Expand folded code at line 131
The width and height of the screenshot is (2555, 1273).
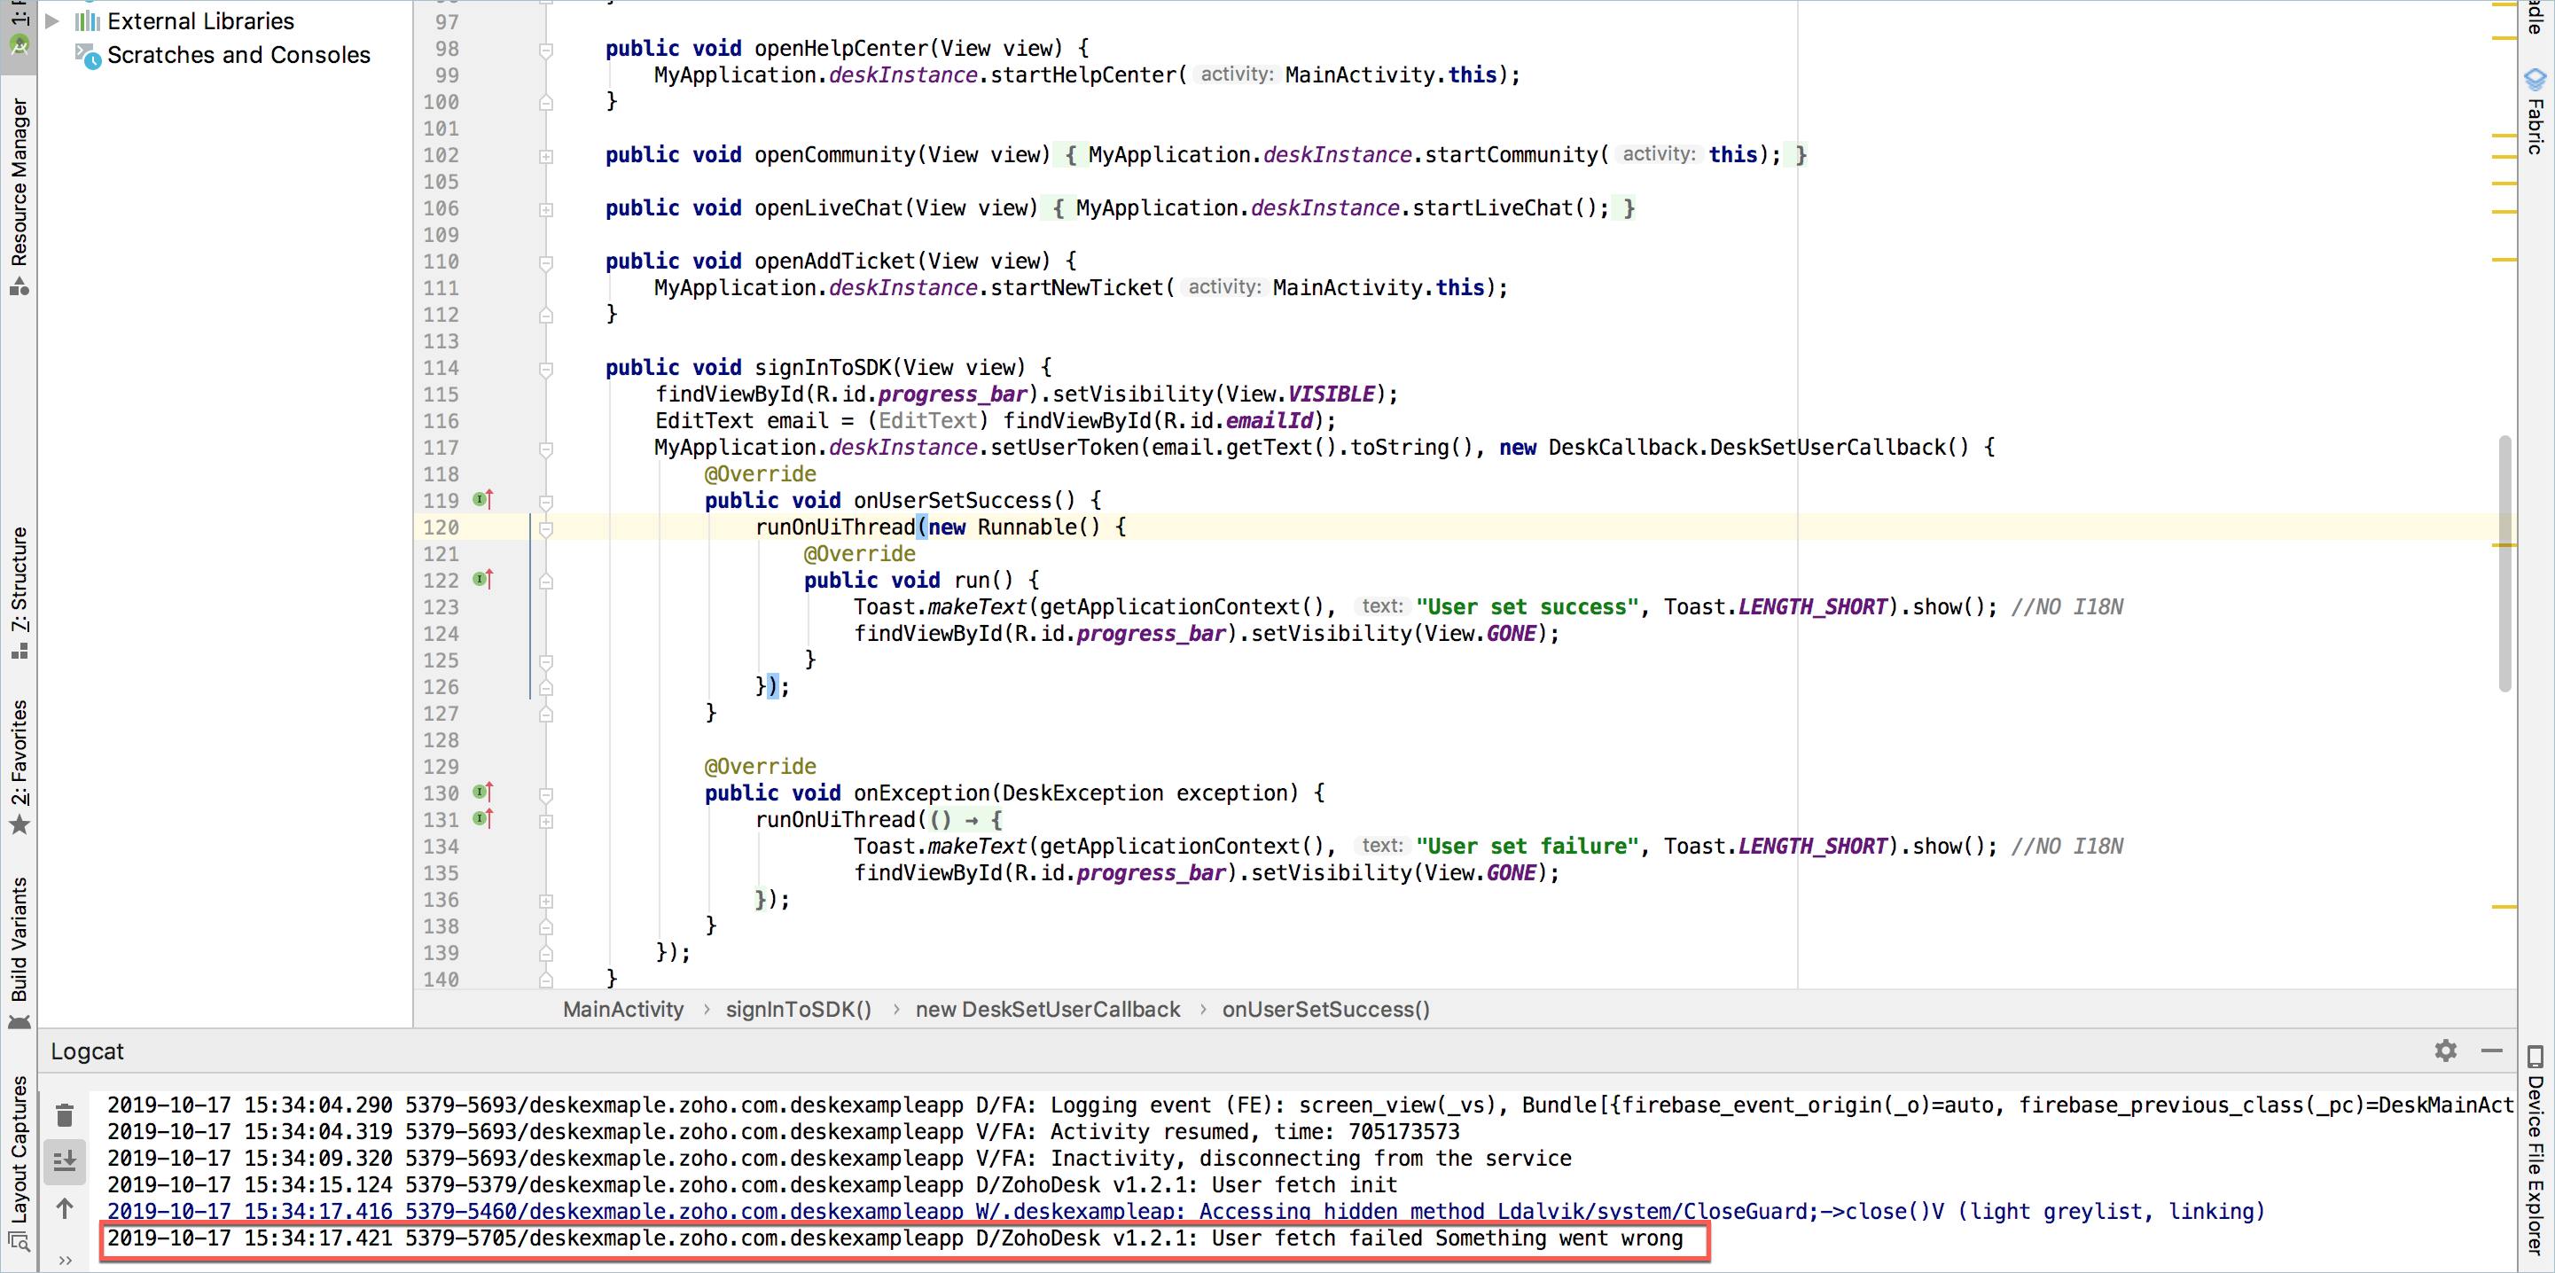click(x=546, y=821)
